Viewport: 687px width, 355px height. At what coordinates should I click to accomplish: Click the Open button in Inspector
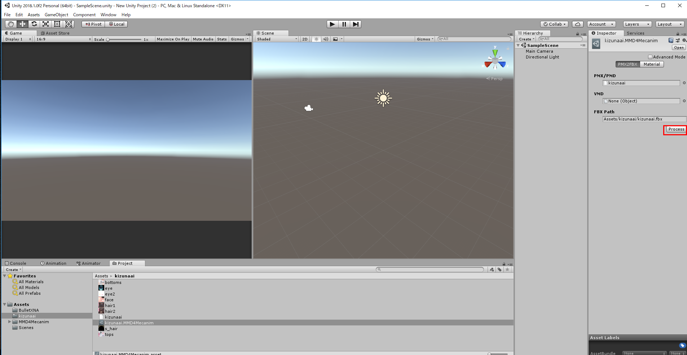(x=679, y=48)
